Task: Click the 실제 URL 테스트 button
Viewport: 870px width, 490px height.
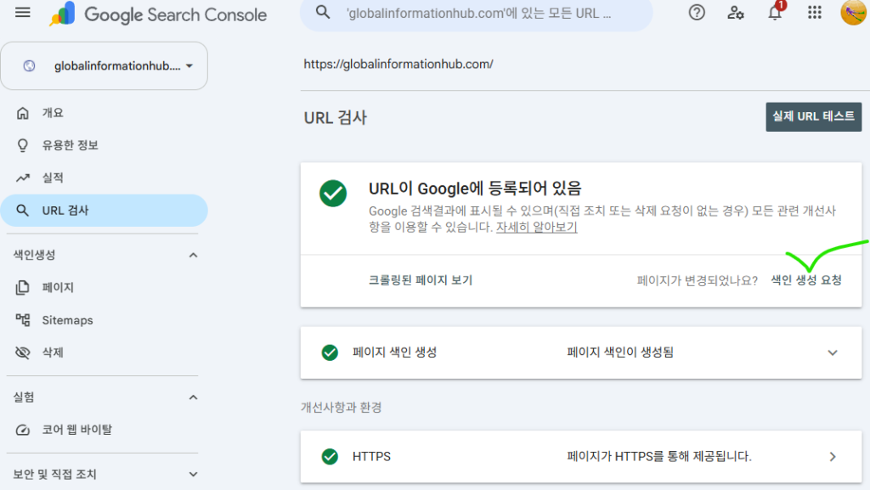Action: coord(813,117)
